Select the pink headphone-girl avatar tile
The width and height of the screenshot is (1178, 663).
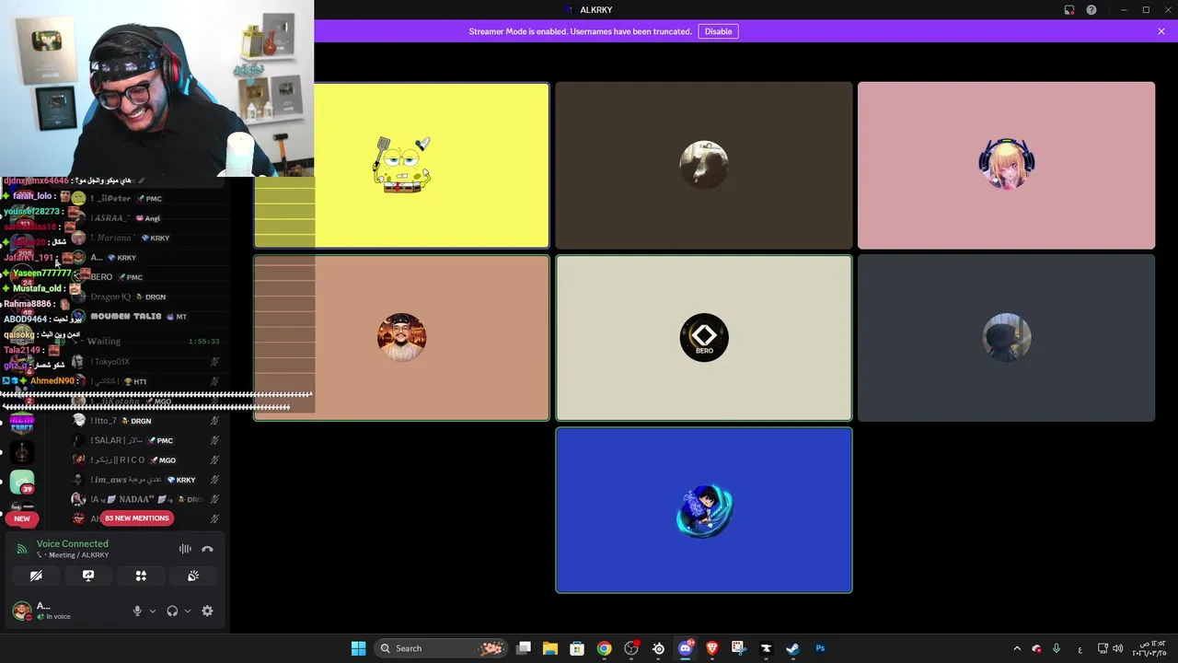(x=1006, y=166)
